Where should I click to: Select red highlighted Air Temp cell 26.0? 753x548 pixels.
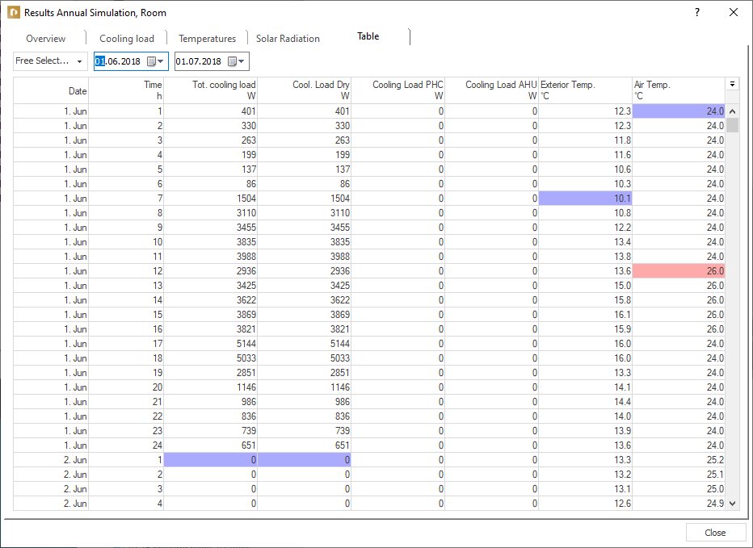pos(679,271)
